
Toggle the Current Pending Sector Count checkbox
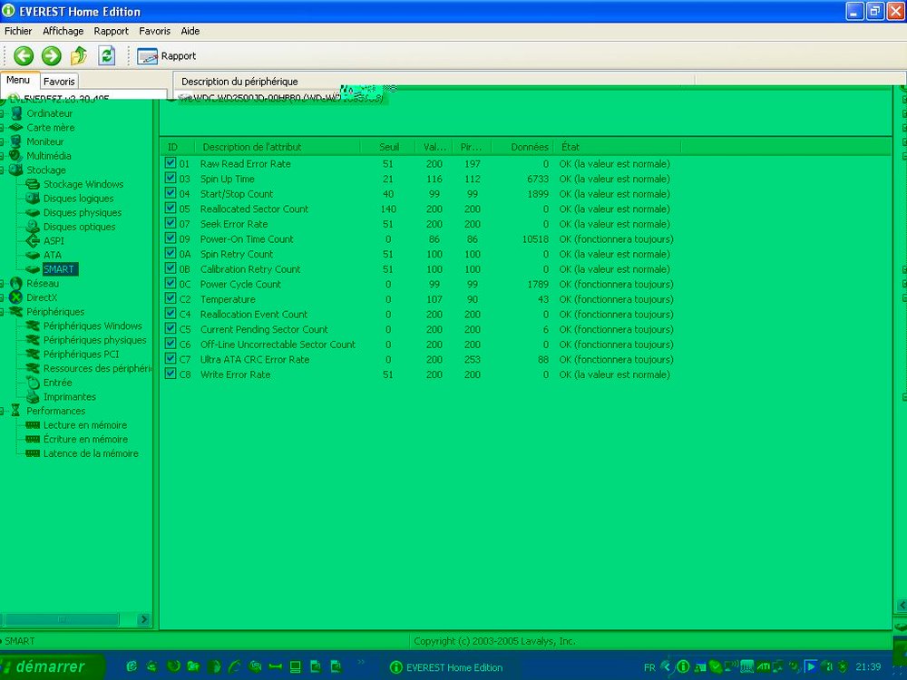click(x=171, y=328)
